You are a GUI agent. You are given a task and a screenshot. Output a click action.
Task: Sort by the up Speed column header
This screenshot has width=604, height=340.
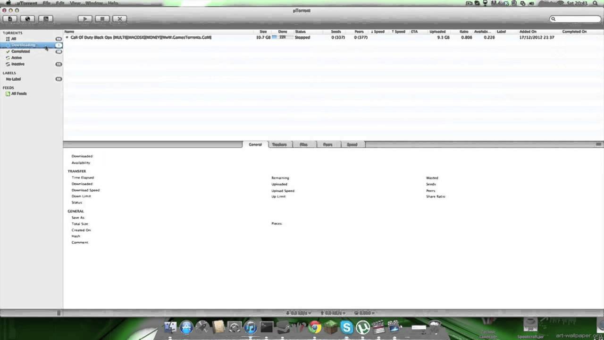point(398,32)
